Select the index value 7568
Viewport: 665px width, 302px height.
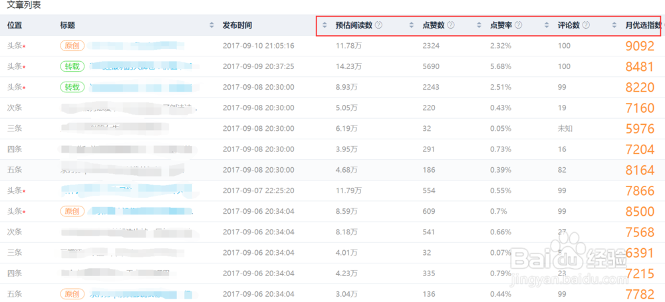(x=640, y=232)
